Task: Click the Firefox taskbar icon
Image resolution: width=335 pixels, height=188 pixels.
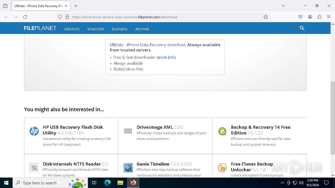Action: (x=133, y=183)
